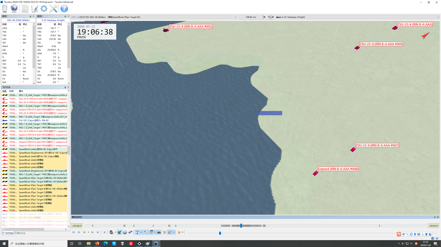Jump to recording start
The image size is (441, 247).
(x=73, y=232)
